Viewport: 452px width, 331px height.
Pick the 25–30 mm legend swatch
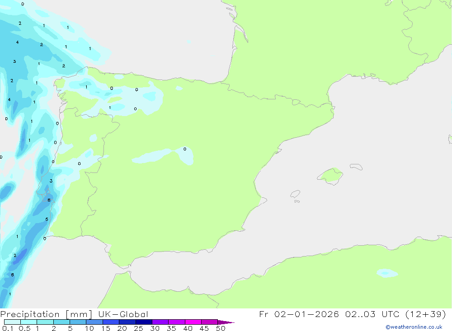point(144,322)
